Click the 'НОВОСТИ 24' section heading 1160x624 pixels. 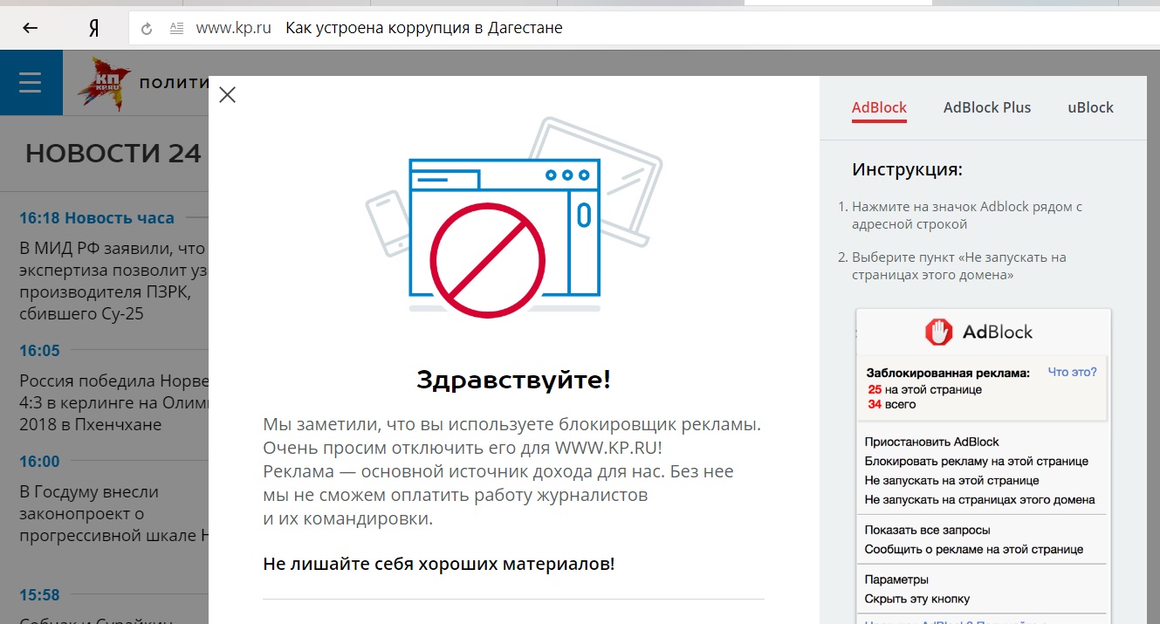pyautogui.click(x=113, y=154)
